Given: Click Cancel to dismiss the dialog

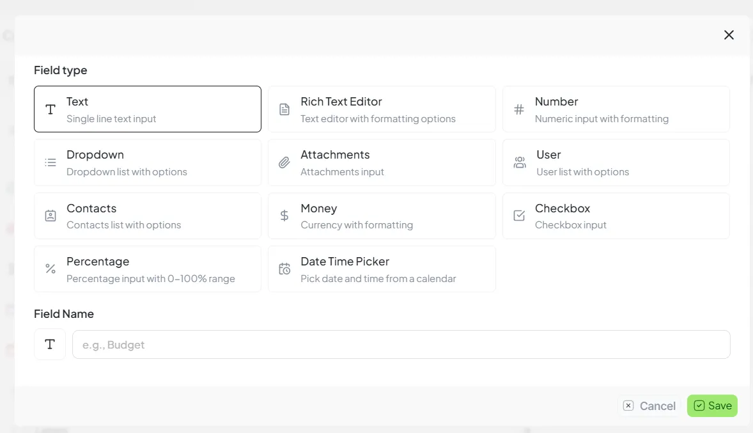Looking at the screenshot, I should click(649, 405).
